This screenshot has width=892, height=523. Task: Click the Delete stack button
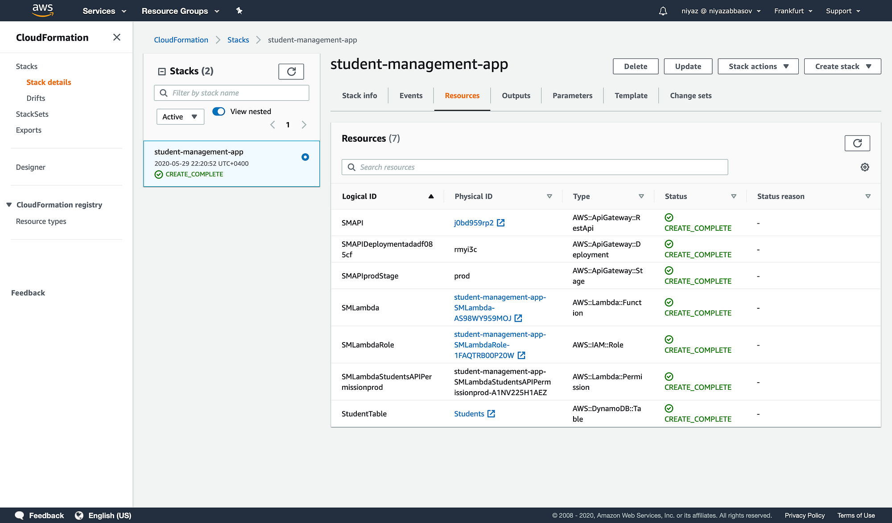(636, 66)
